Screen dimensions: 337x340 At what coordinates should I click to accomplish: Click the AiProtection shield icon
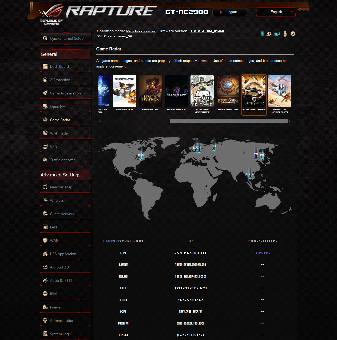pyautogui.click(x=45, y=80)
